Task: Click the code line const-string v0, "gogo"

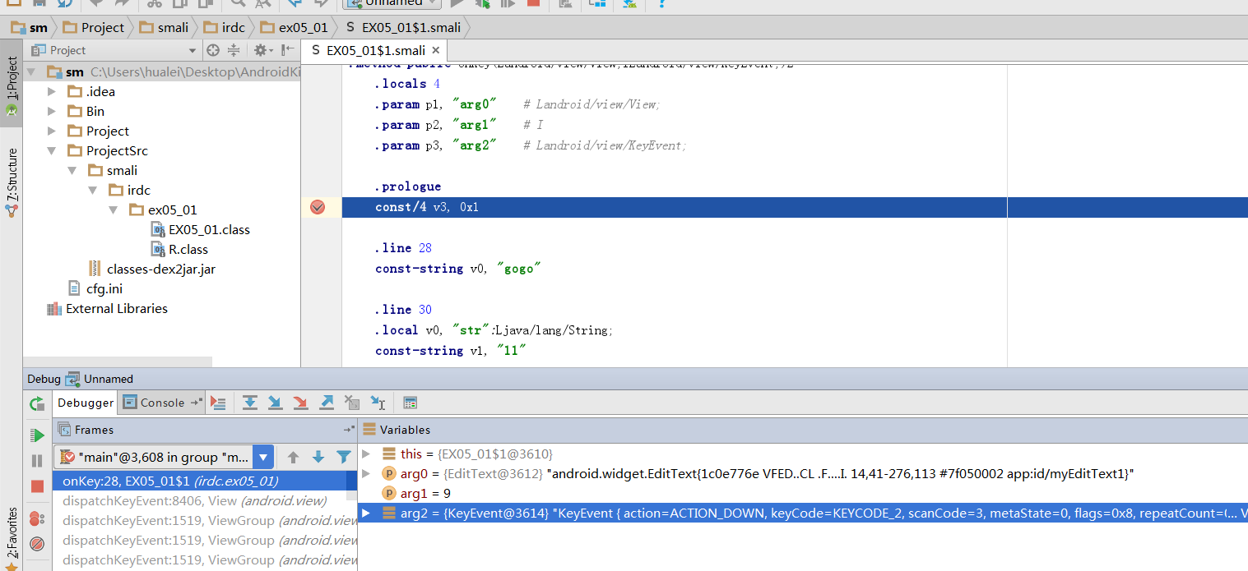Action: (x=458, y=269)
